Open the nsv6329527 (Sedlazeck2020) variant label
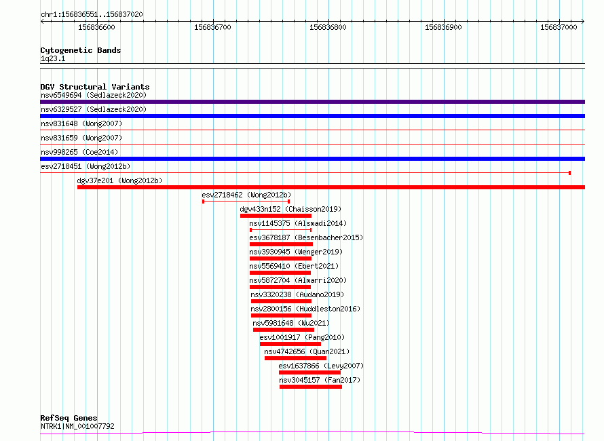Image resolution: width=604 pixels, height=441 pixels. pyautogui.click(x=94, y=109)
